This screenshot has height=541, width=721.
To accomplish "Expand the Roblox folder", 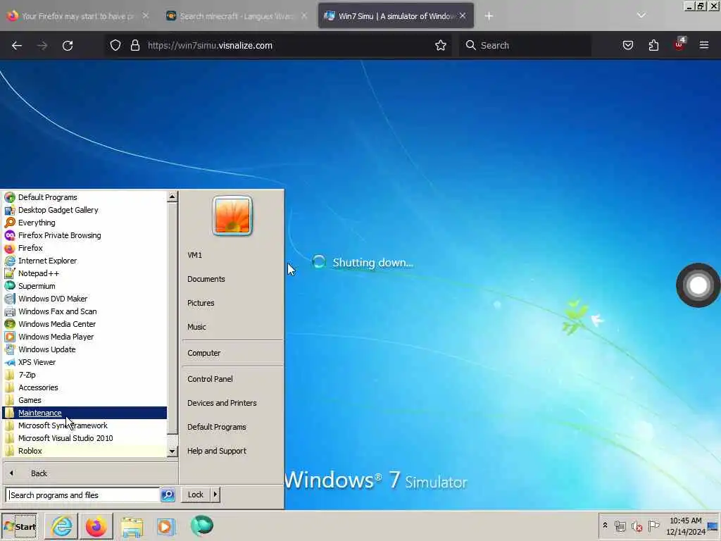I will tap(84, 451).
